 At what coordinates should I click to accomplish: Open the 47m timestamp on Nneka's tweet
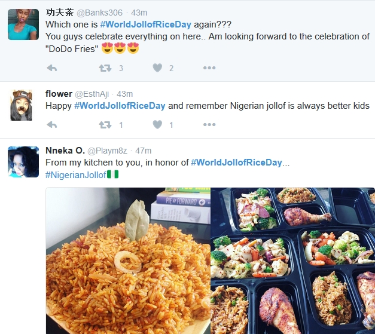click(x=144, y=151)
